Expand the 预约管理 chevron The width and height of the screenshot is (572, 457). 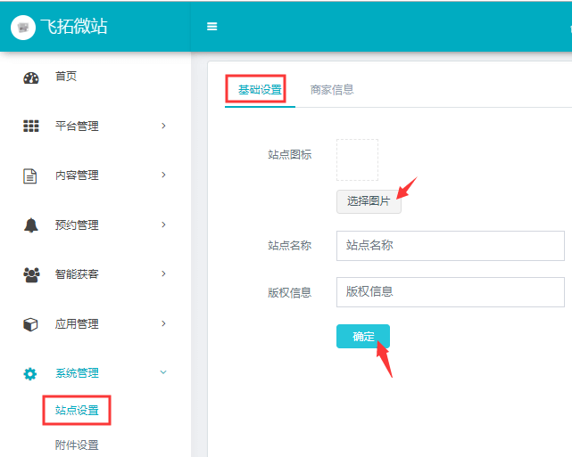click(x=163, y=224)
